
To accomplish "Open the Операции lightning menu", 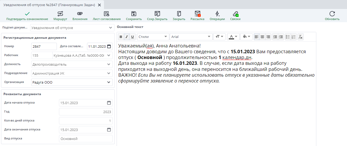I will (x=217, y=16).
